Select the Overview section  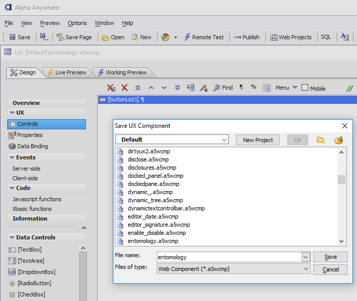(46, 103)
